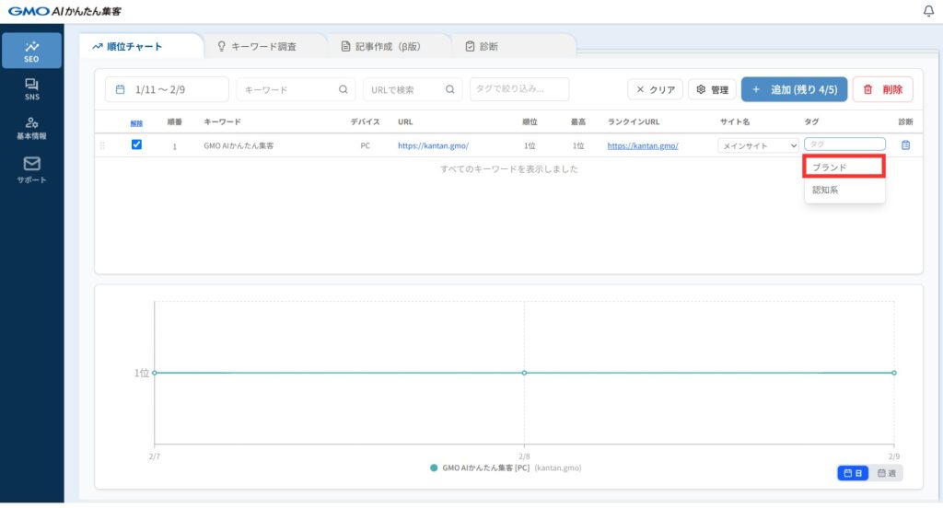
Task: Uncheck the GMO AIかんたん集客 keyword checkbox
Action: point(136,144)
